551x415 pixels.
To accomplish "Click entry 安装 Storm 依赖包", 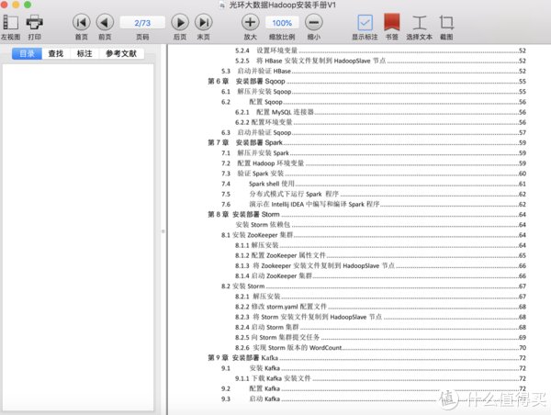I will pos(380,225).
